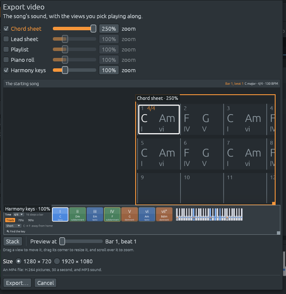286x294 pixels.
Task: Open the 4/4 Time dropdown
Action: coord(18,214)
